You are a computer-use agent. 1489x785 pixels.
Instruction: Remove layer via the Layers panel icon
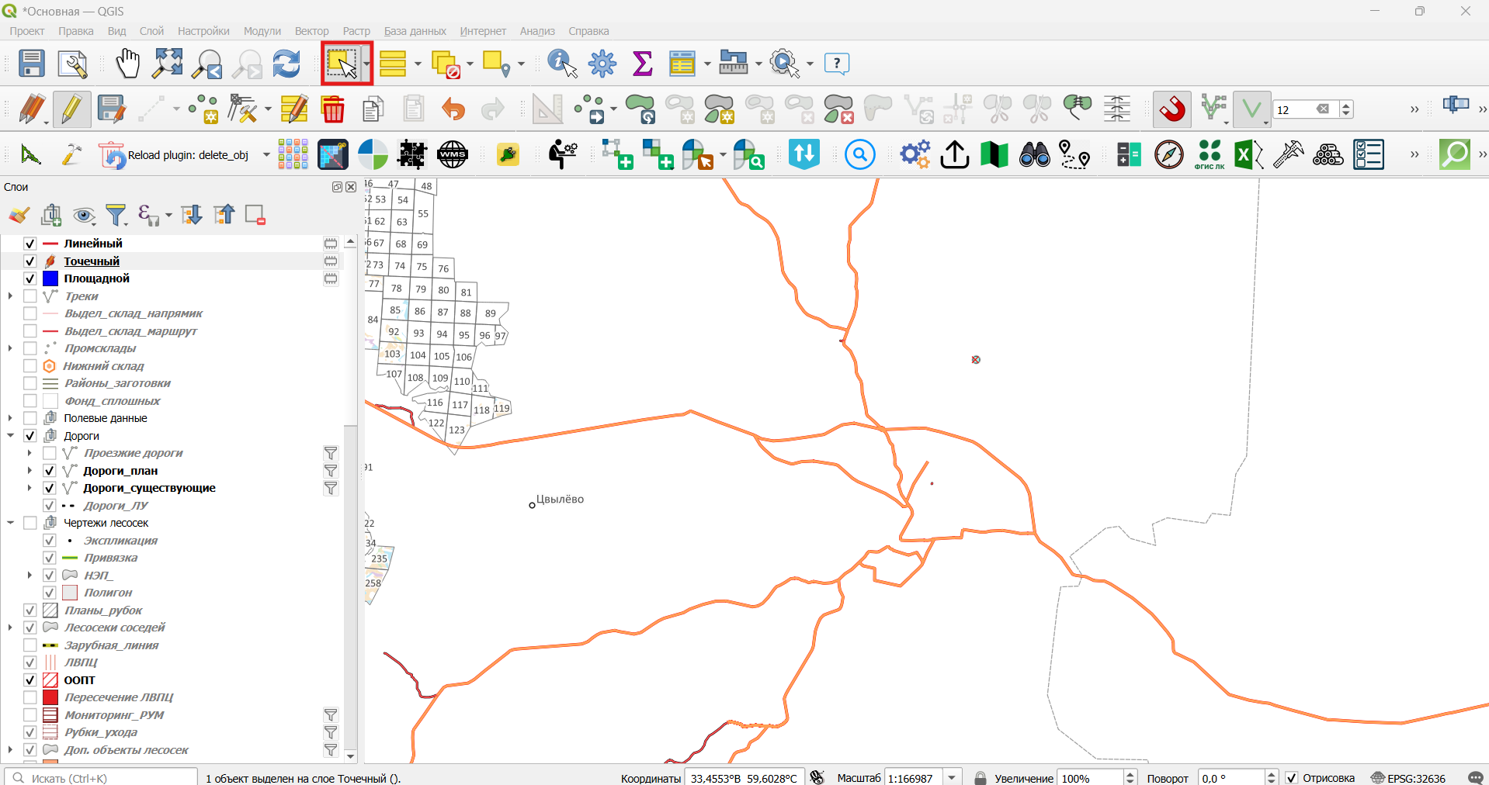(255, 215)
